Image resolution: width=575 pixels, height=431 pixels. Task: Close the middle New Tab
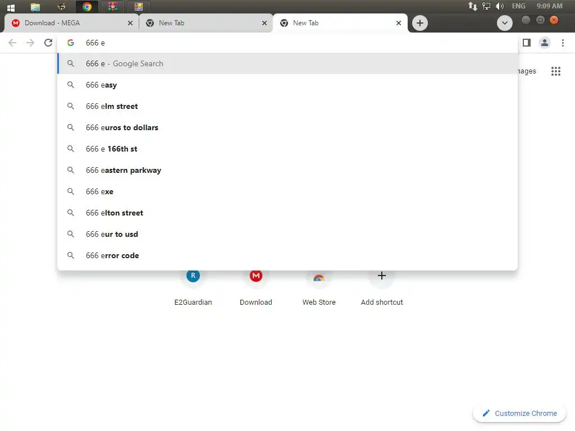[x=264, y=23]
